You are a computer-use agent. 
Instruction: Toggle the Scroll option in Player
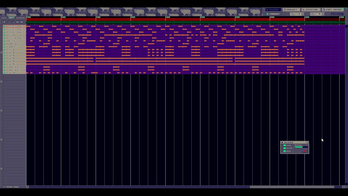287,148
